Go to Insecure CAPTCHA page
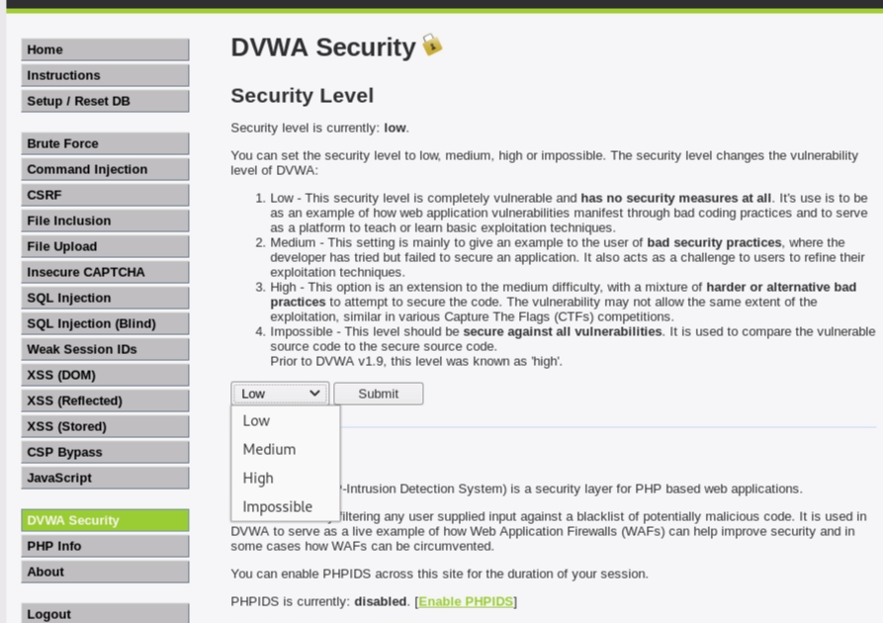This screenshot has height=623, width=883. pos(105,272)
